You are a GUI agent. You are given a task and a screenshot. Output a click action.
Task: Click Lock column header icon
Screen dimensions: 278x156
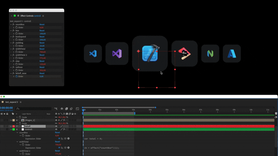click(x=7, y=114)
